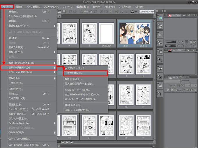Expand 複製を保存(R) submenu arrow
Screen dimensions: 198x148
[55, 52]
